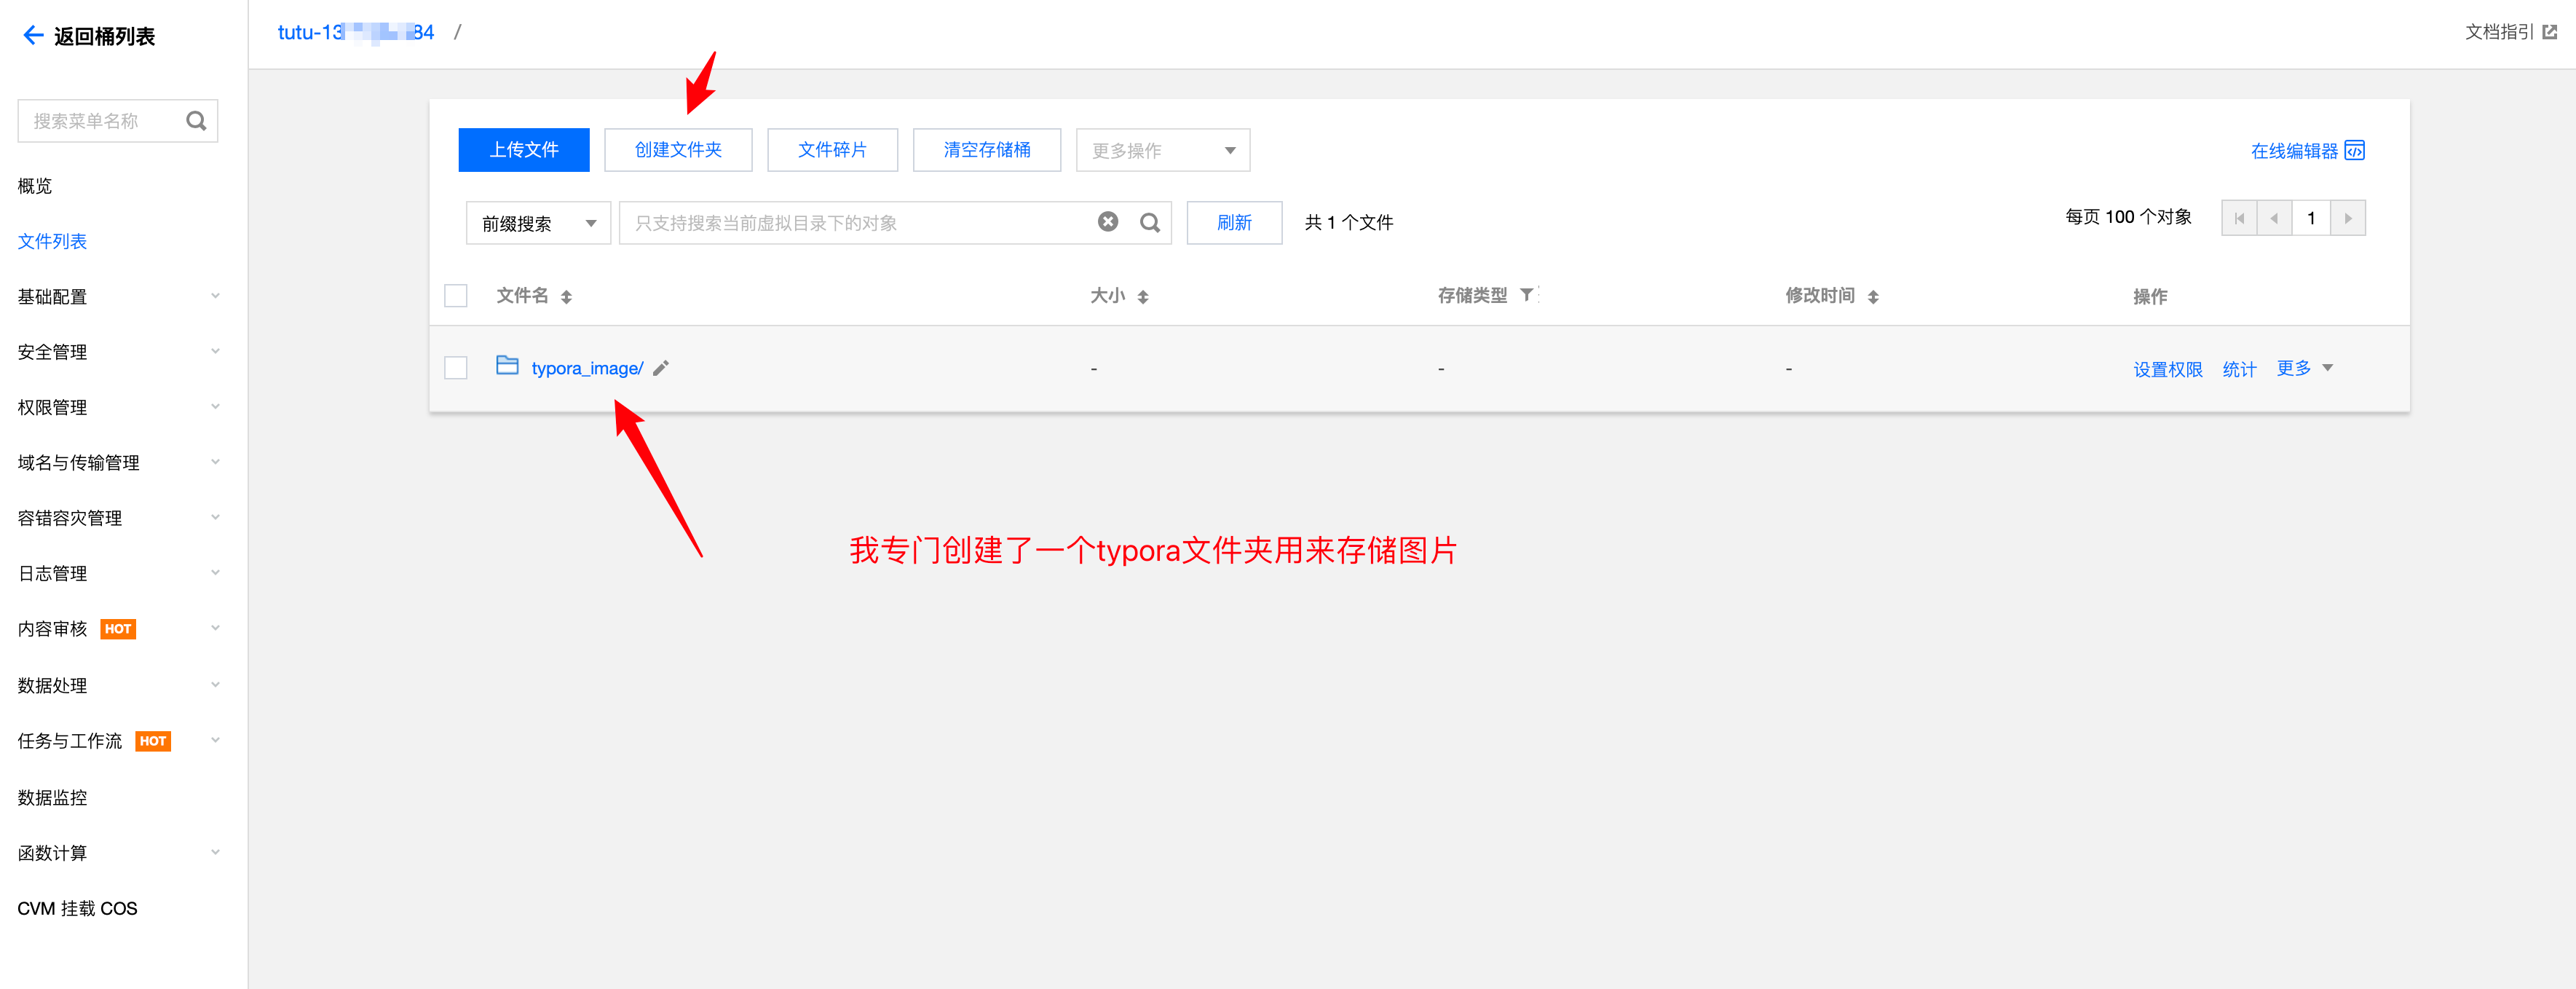Screen dimensions: 2576x989
Task: Click the 上传文件 button
Action: (x=524, y=150)
